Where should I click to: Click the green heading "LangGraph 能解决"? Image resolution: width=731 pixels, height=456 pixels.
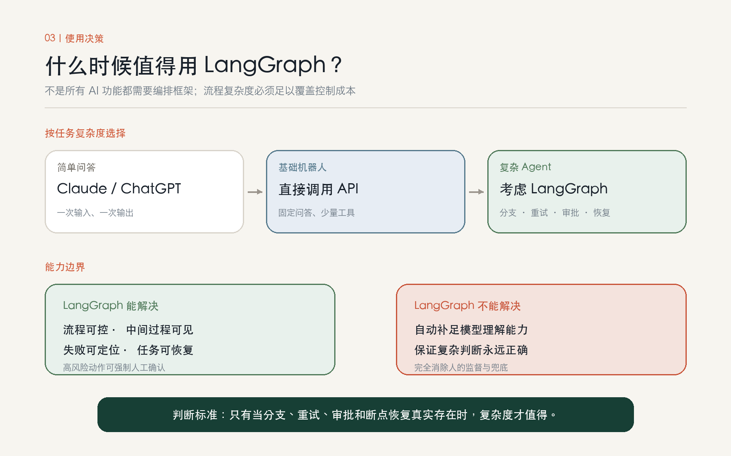[111, 306]
